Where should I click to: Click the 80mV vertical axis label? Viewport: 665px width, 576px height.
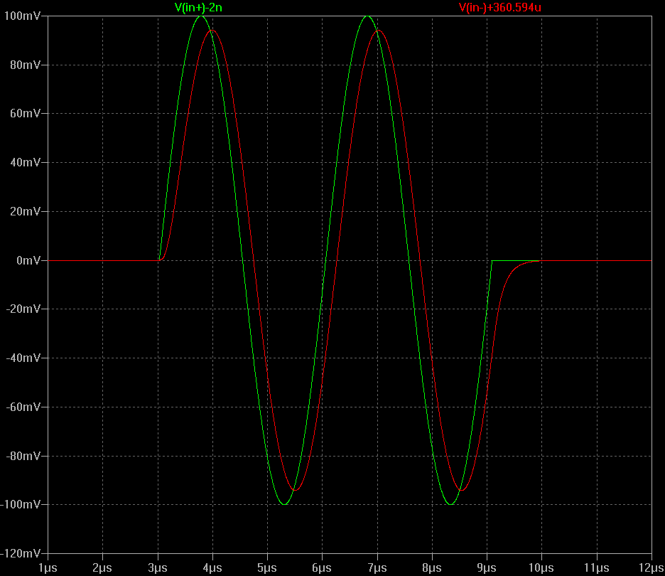[25, 65]
